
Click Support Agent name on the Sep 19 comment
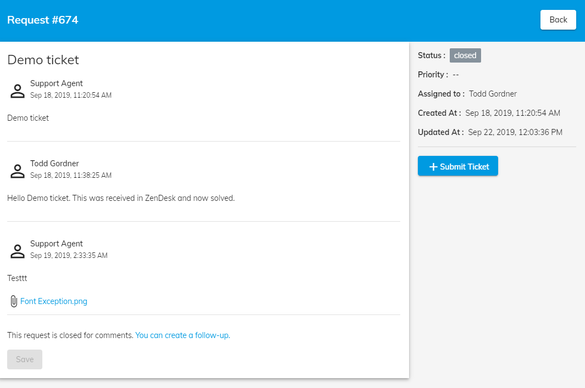tap(56, 244)
